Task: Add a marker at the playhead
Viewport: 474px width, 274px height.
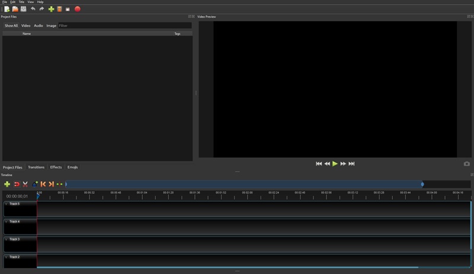Action: [35, 184]
